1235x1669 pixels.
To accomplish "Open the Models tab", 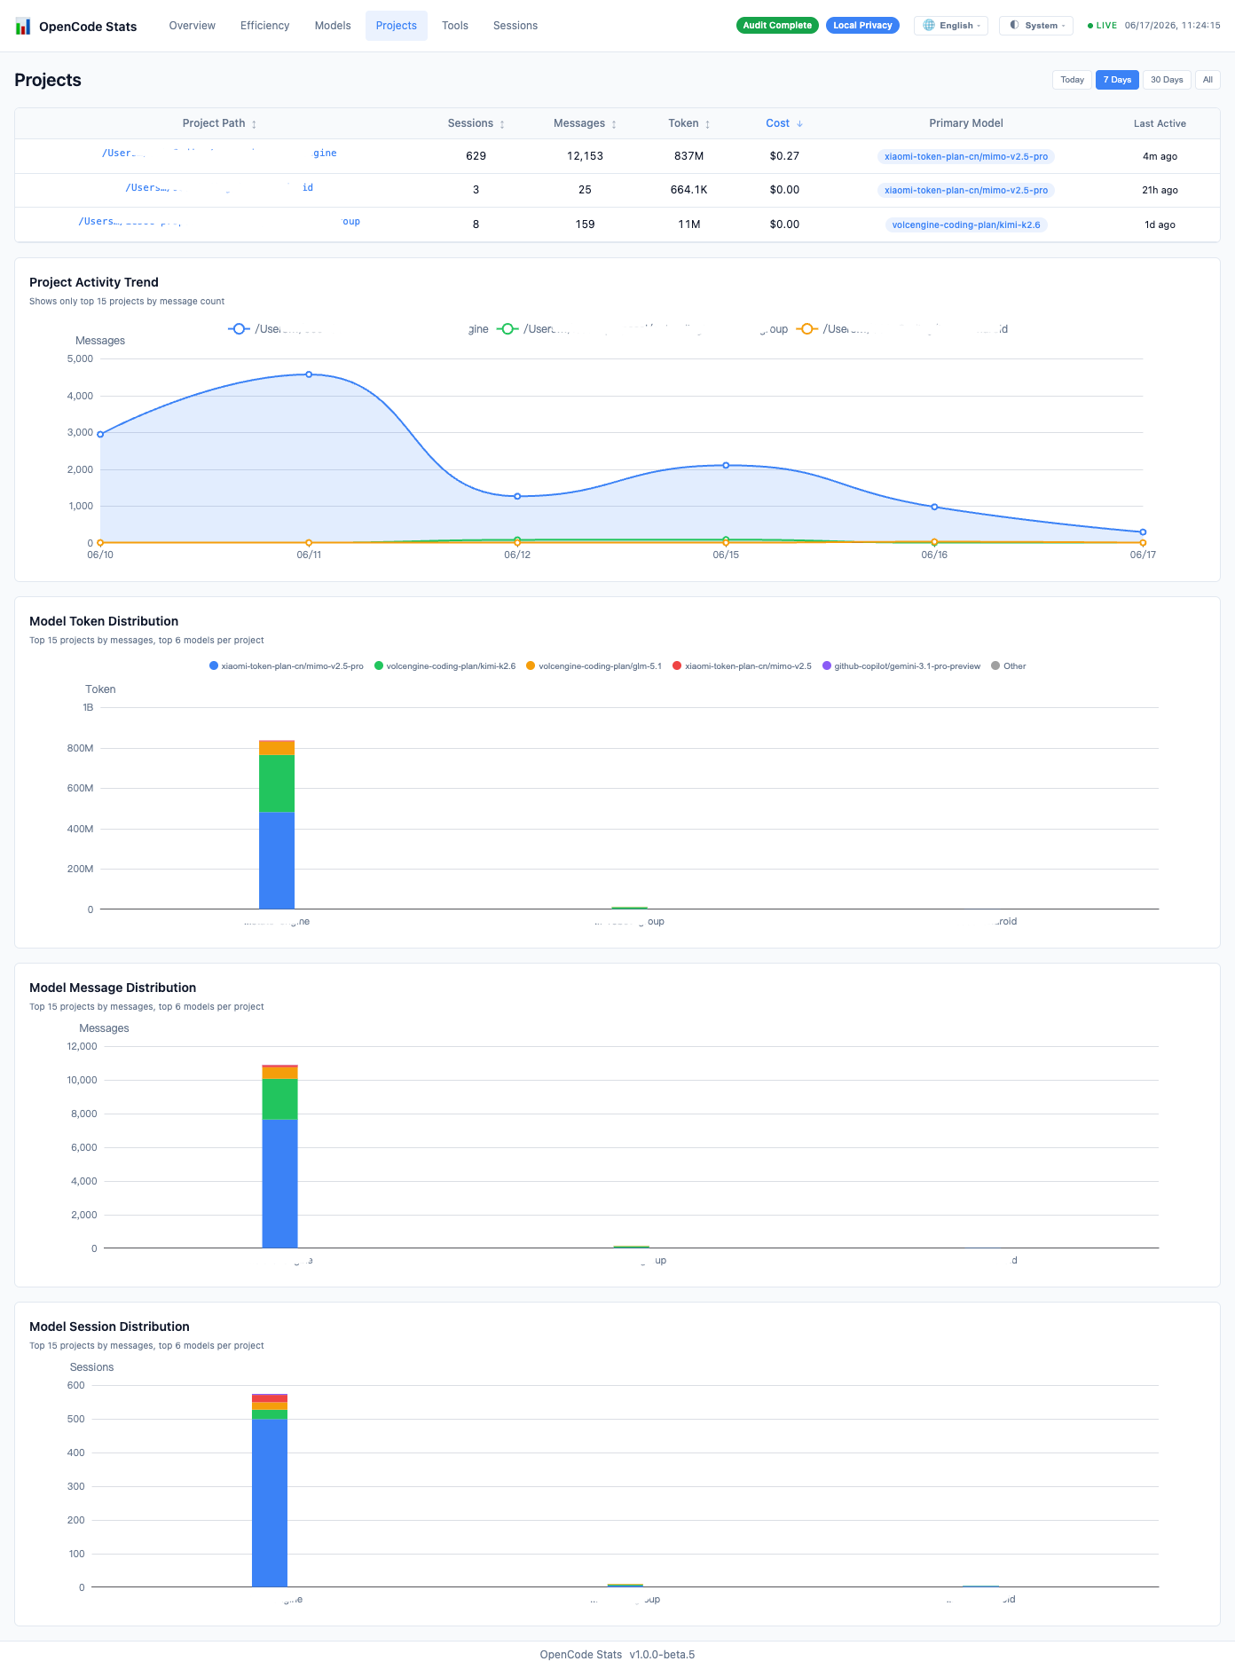I will (333, 26).
